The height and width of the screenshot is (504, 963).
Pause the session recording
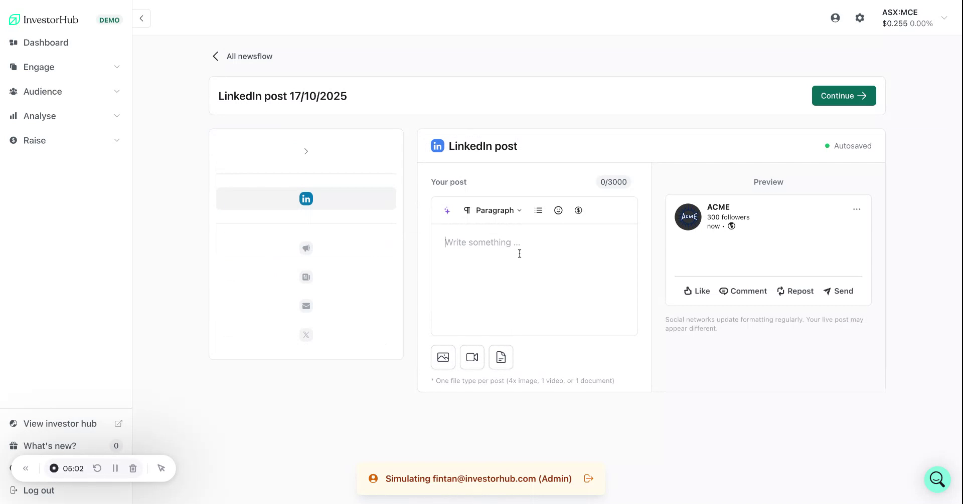(x=115, y=468)
